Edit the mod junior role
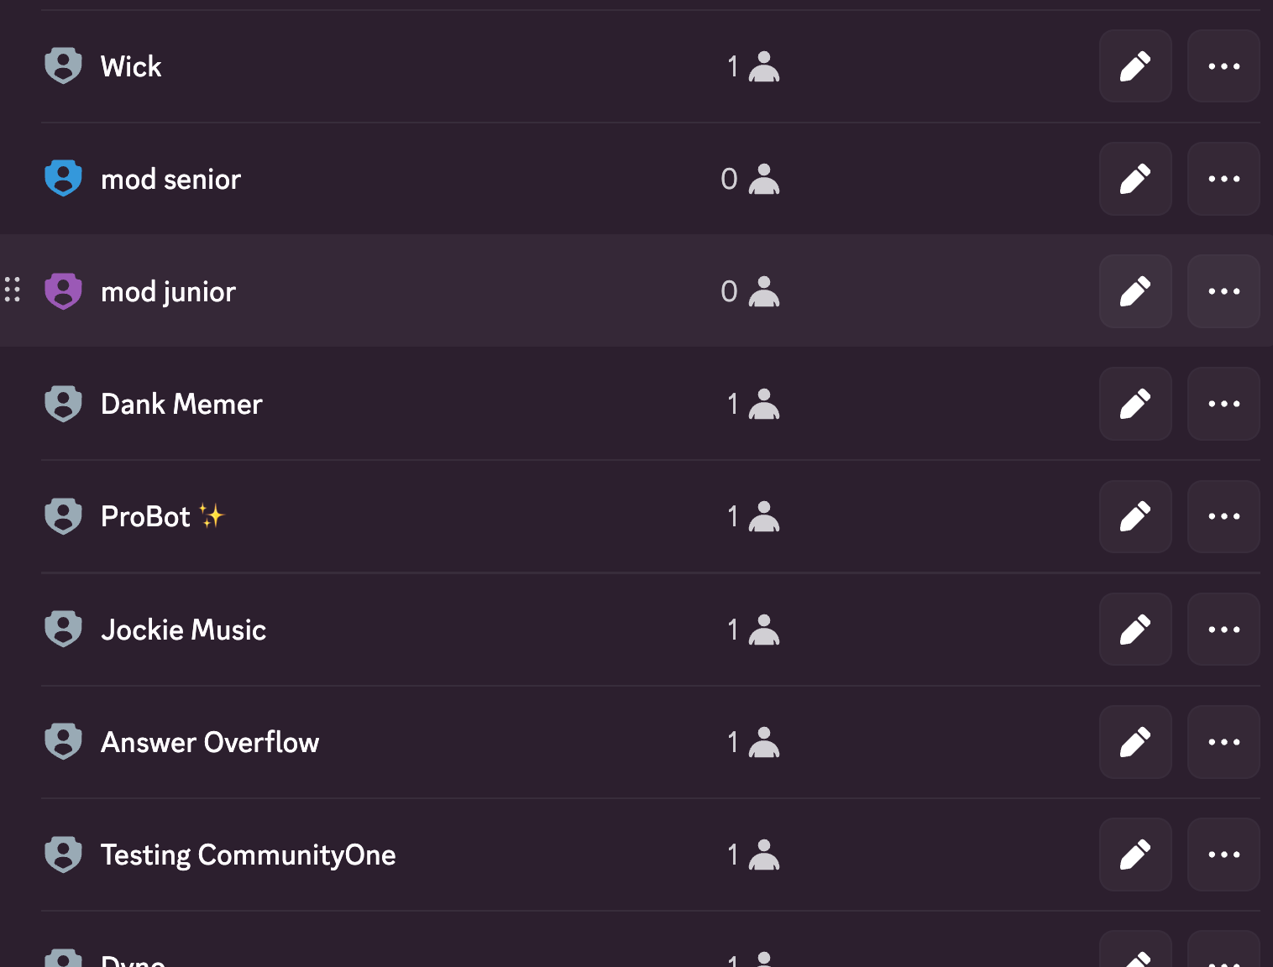The width and height of the screenshot is (1273, 967). pyautogui.click(x=1135, y=291)
